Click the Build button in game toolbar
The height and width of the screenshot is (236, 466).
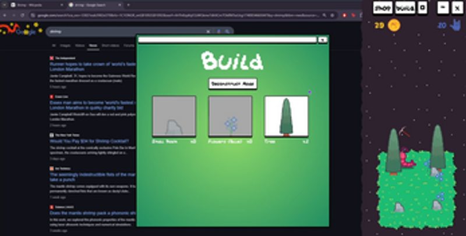tap(404, 8)
